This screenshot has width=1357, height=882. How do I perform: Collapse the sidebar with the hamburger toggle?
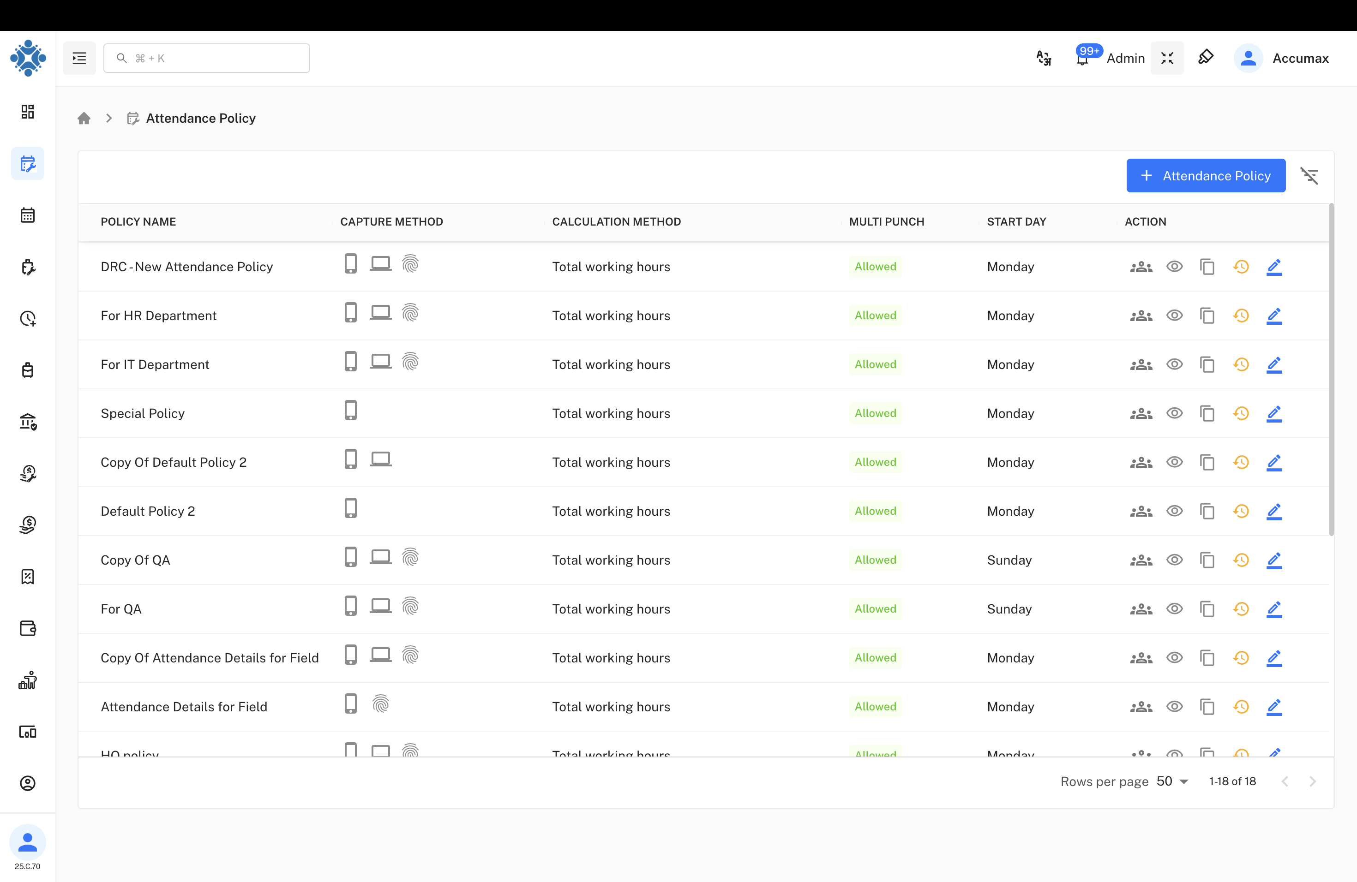78,58
